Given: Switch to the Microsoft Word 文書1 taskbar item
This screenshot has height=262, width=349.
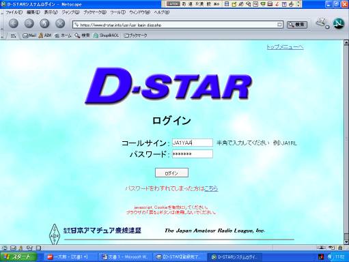Looking at the screenshot, I should pyautogui.click(x=125, y=257).
